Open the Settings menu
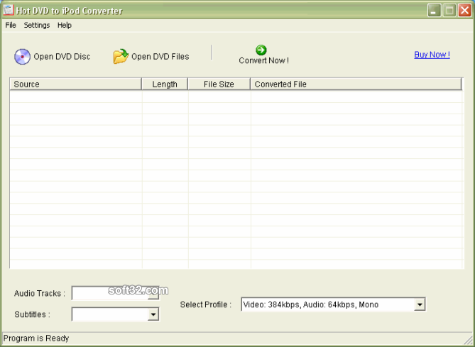The image size is (475, 347). coord(37,25)
